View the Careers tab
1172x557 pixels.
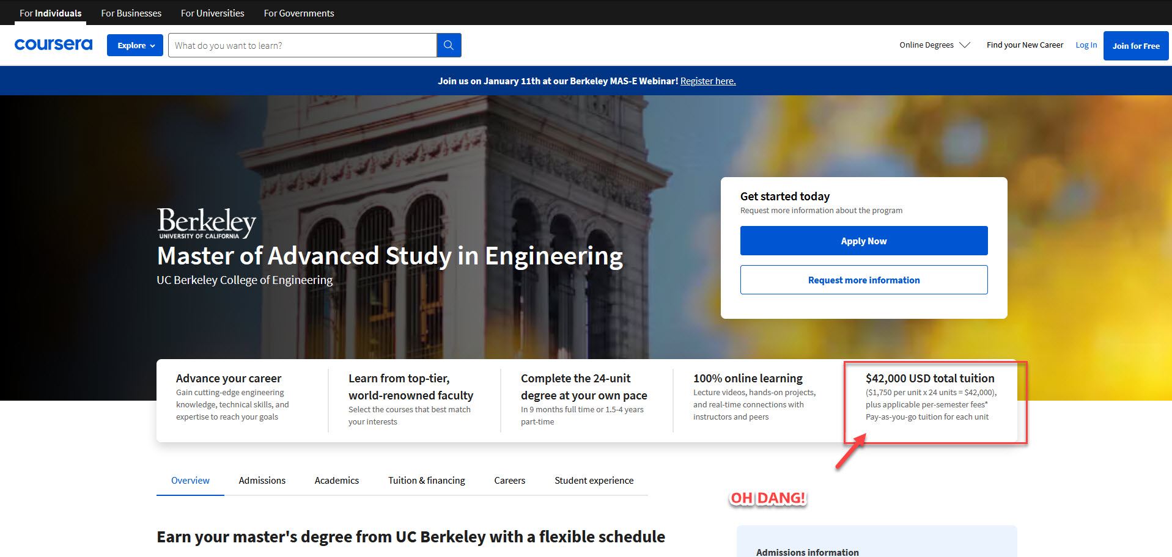pos(510,481)
